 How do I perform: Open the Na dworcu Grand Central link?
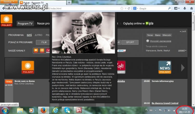coord(165,103)
